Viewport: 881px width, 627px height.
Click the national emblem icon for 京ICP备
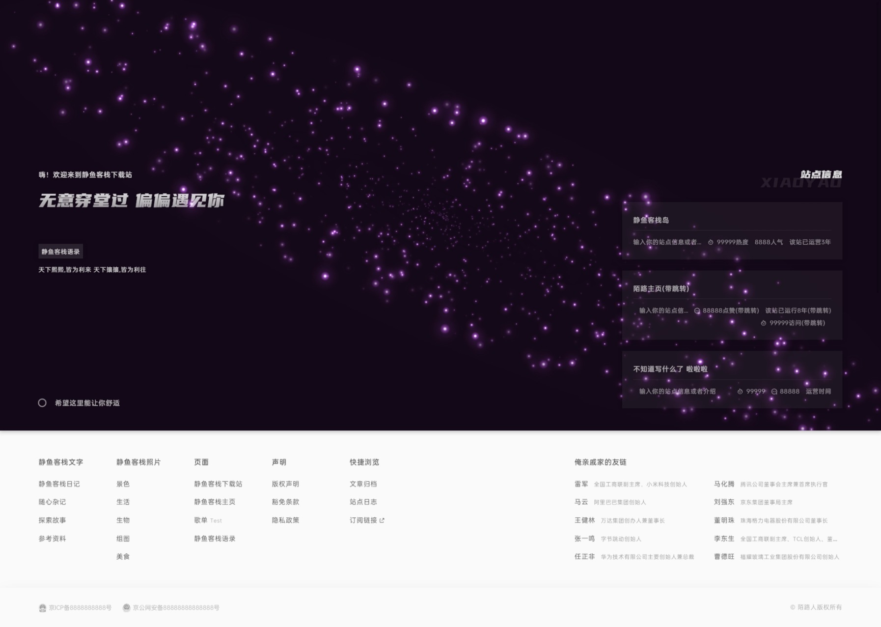pyautogui.click(x=43, y=608)
